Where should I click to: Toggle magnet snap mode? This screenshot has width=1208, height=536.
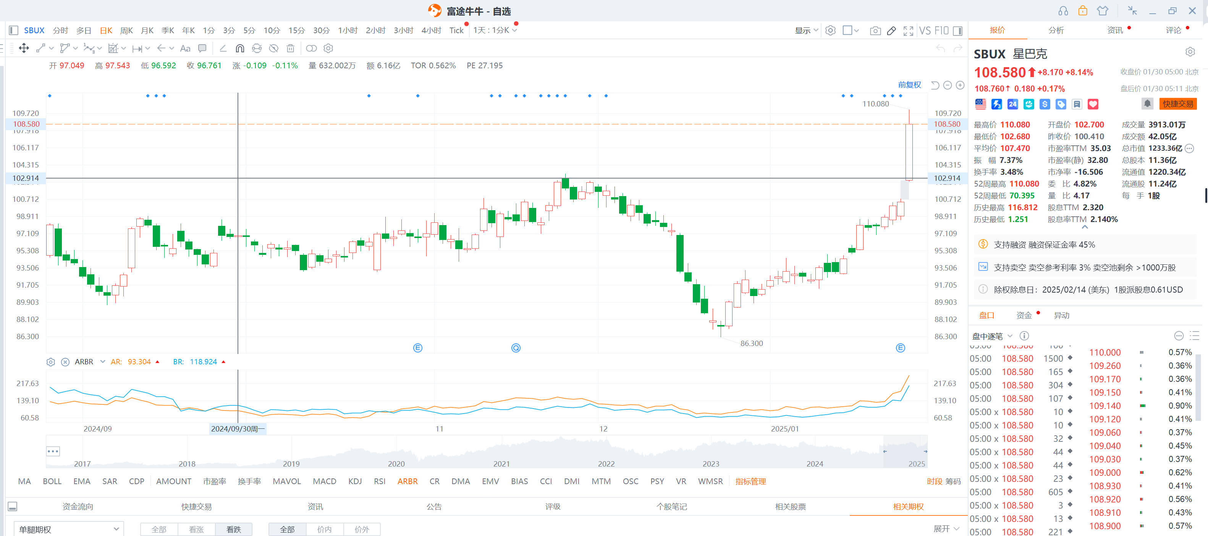click(239, 48)
